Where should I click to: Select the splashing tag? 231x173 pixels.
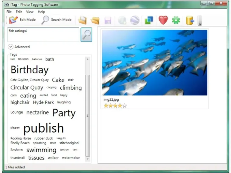40,143
